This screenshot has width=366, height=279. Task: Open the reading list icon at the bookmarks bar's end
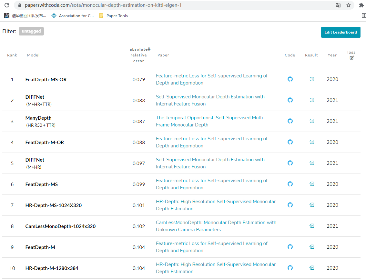[364, 15]
